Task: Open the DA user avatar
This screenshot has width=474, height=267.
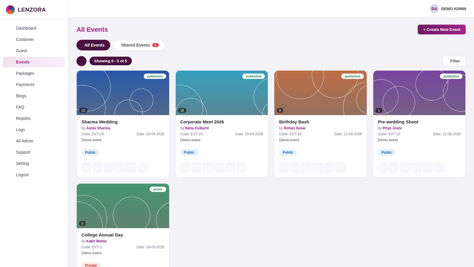Action: [434, 9]
